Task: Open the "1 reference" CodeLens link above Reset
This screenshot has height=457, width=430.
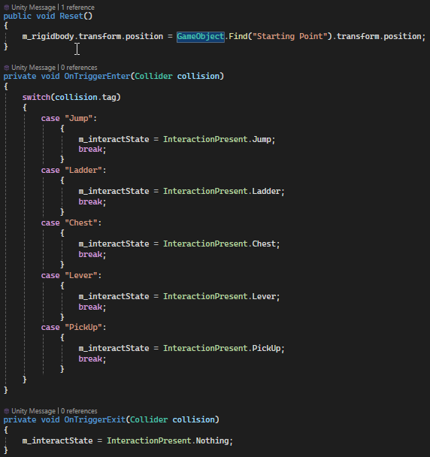Action: click(77, 8)
